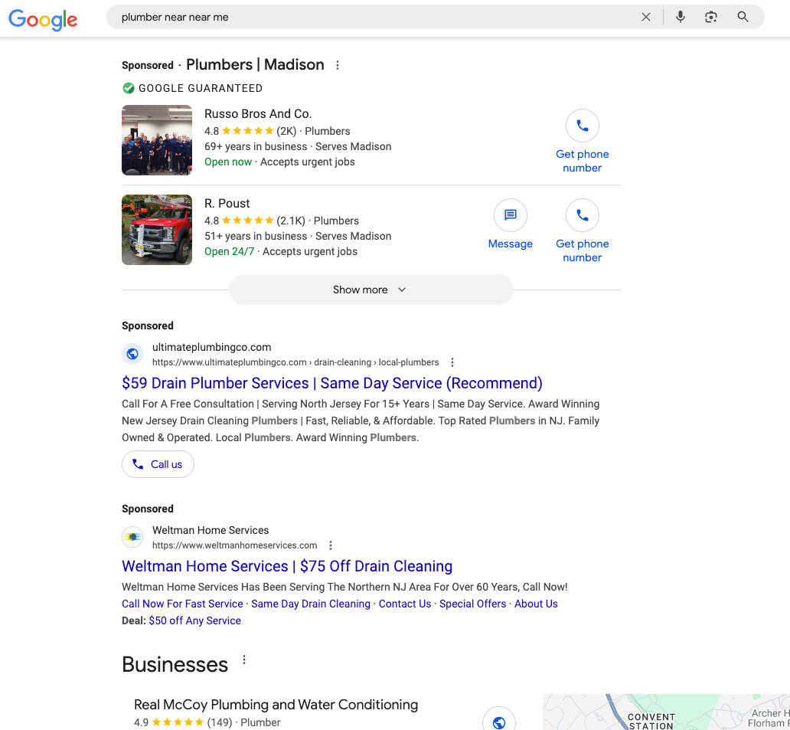Open Real McCoy Plumbing and Water Conditioning listing

pos(276,705)
